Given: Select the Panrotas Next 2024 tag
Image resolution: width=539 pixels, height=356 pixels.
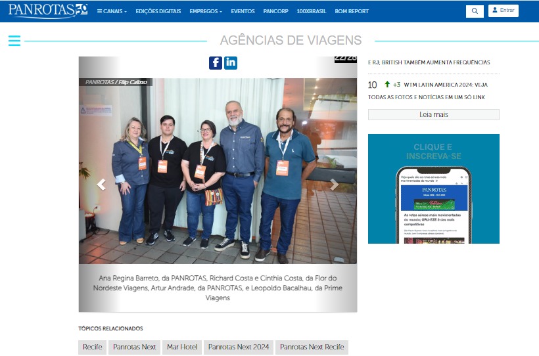Looking at the screenshot, I should [x=239, y=347].
